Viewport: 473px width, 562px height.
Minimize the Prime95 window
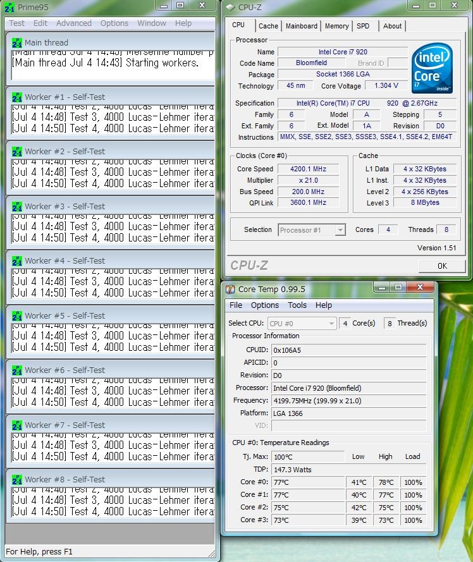(x=164, y=6)
